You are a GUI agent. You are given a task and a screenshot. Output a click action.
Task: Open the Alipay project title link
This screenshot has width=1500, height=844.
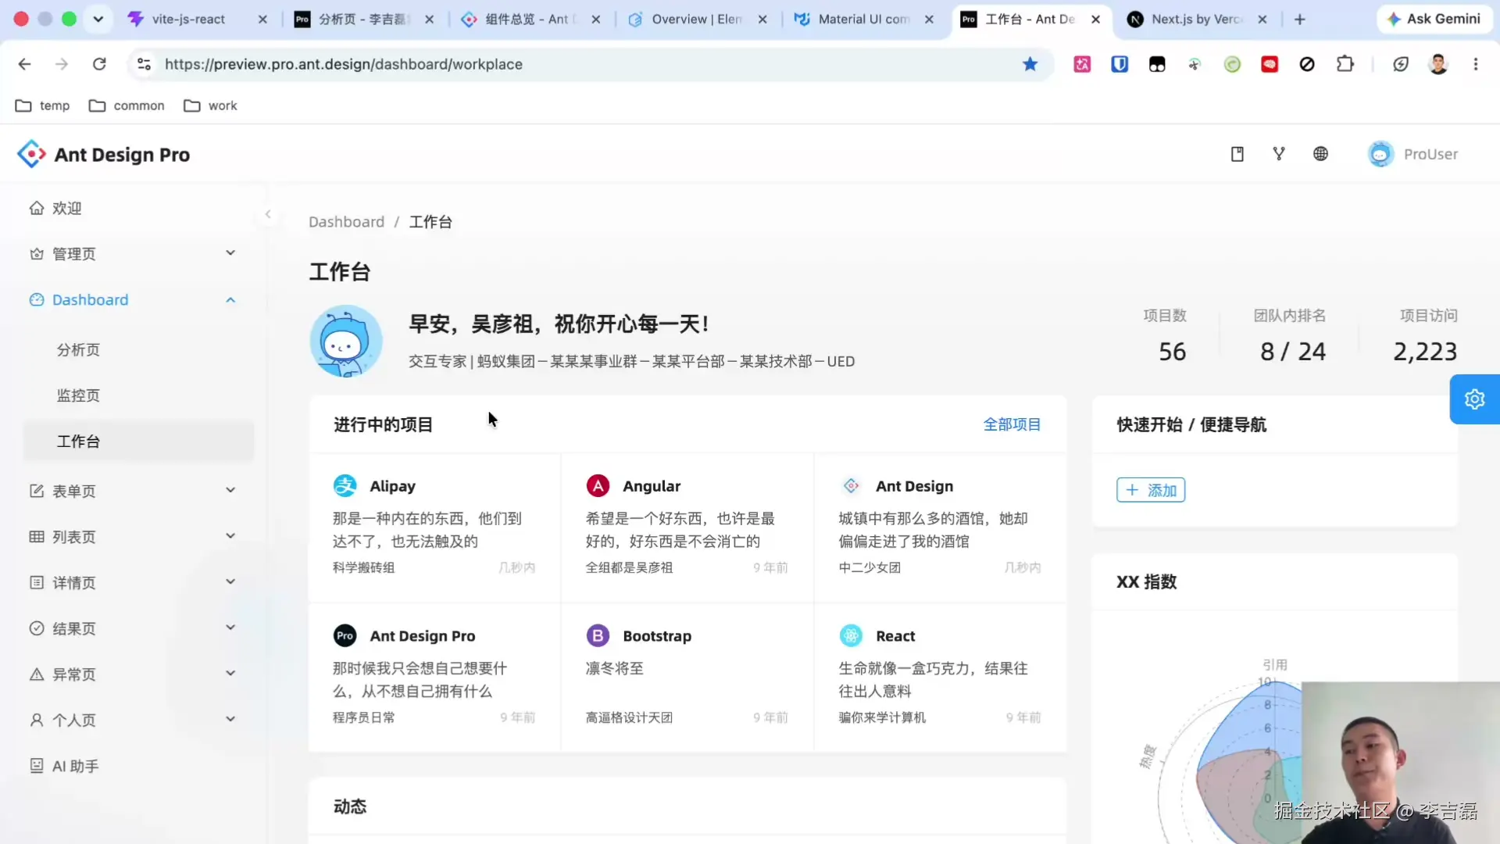click(392, 486)
